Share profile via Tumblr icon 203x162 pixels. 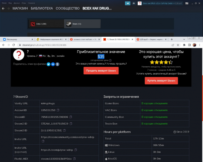[x=58, y=64]
